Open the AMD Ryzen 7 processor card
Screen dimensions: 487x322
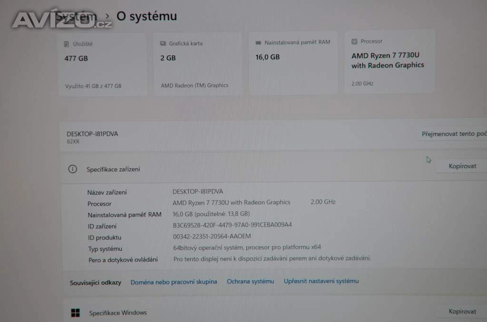point(390,62)
